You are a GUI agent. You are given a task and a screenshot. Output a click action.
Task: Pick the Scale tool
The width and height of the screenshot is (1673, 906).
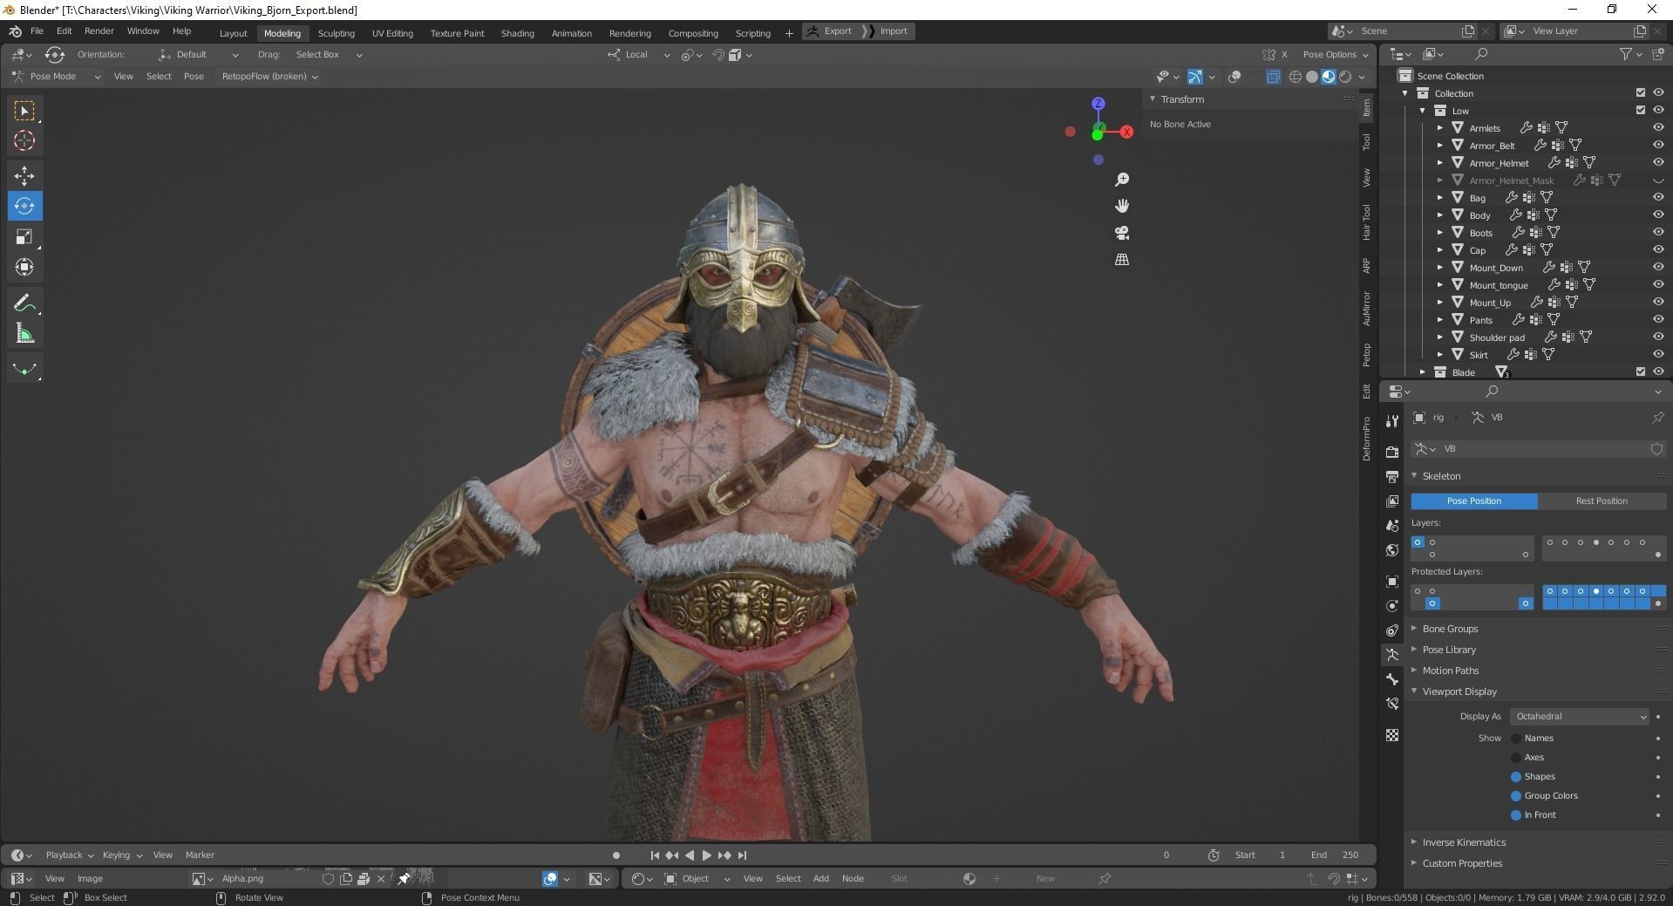(24, 237)
